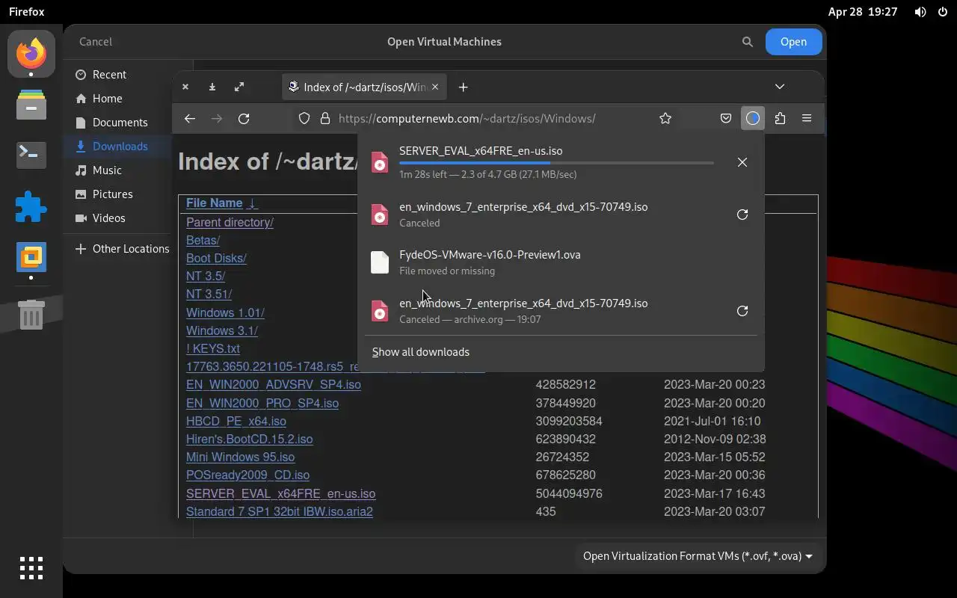Open Firefox extensions toolbar button
Screen dimensions: 957x598
pyautogui.click(x=780, y=118)
